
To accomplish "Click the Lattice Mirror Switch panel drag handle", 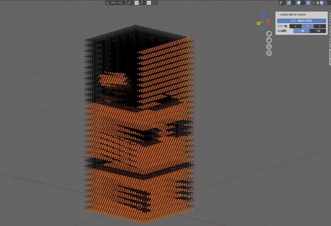I will 325,15.
